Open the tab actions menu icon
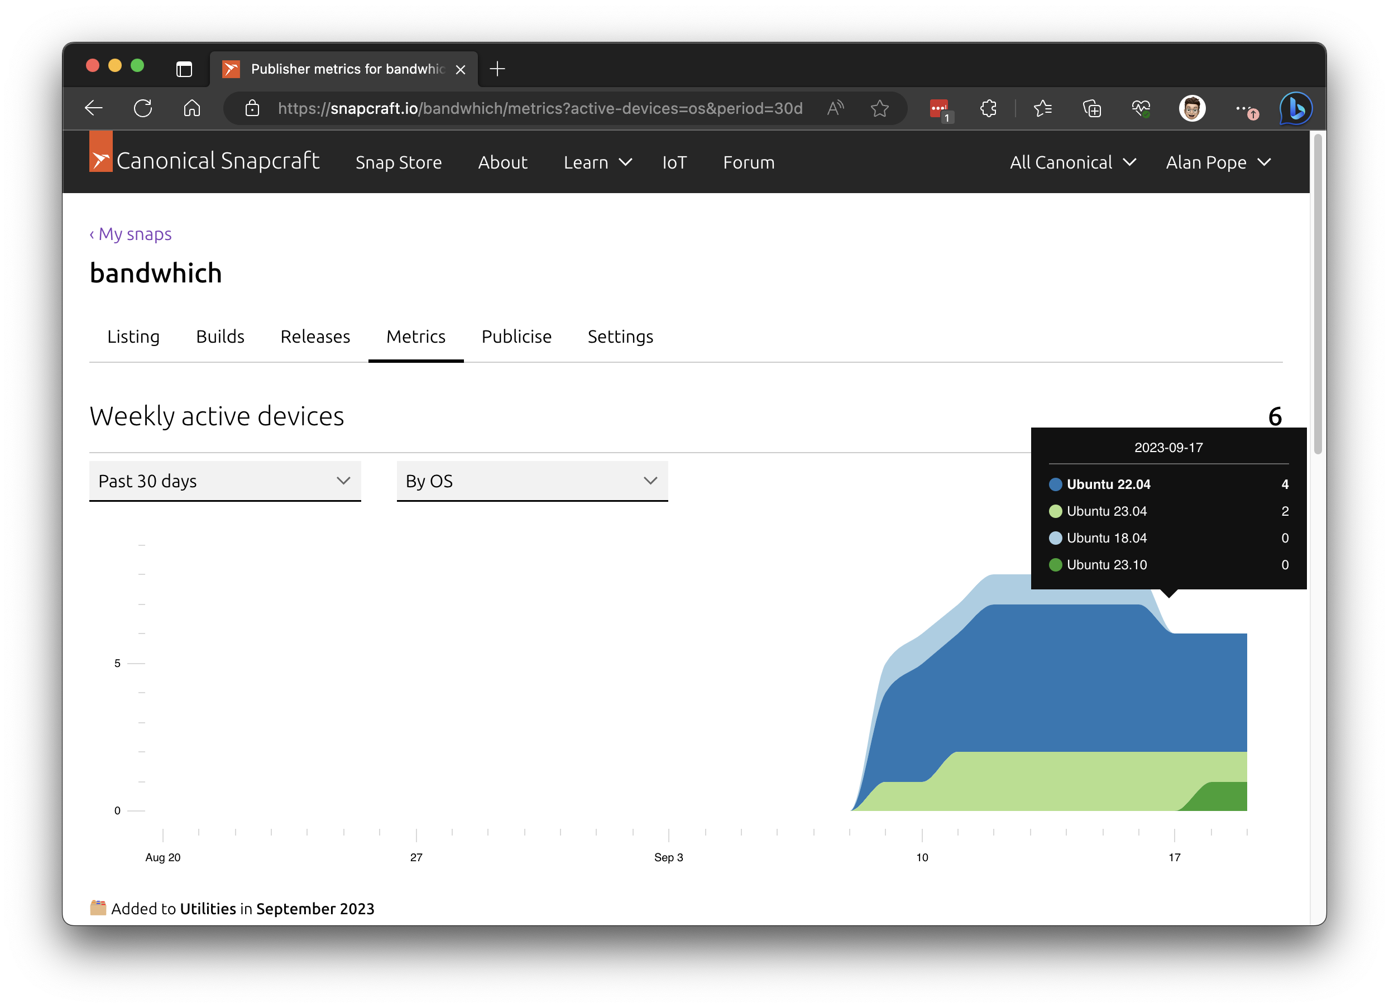Viewport: 1389px width, 1008px height. coord(184,69)
